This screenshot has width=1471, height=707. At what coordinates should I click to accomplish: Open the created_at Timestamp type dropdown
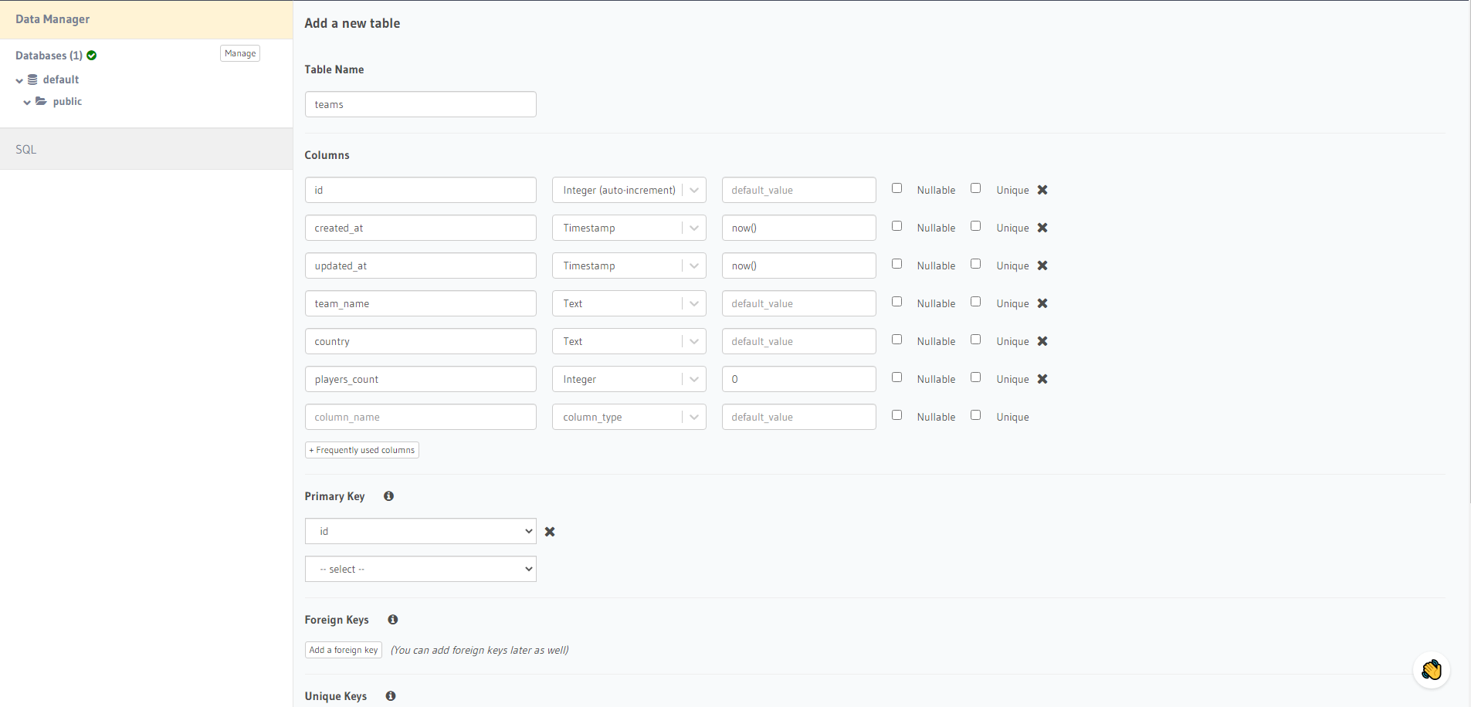click(x=629, y=228)
